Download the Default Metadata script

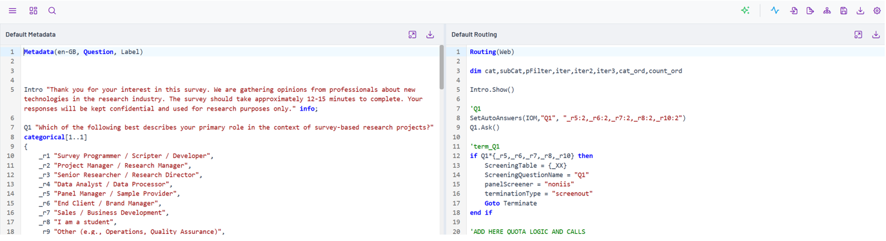tap(430, 35)
